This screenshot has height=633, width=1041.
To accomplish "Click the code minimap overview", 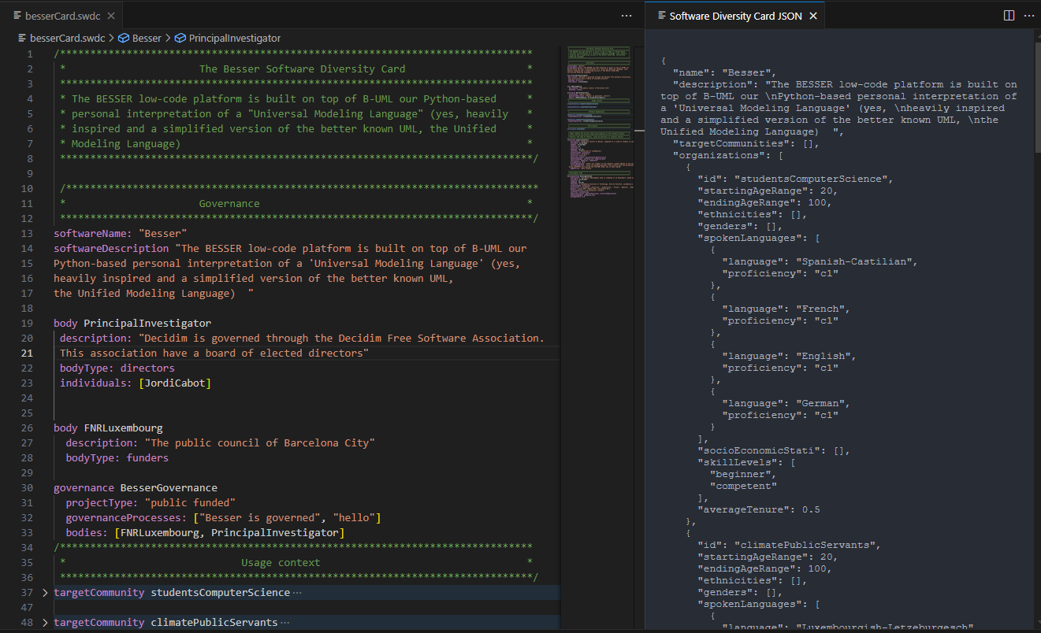I will (599, 118).
